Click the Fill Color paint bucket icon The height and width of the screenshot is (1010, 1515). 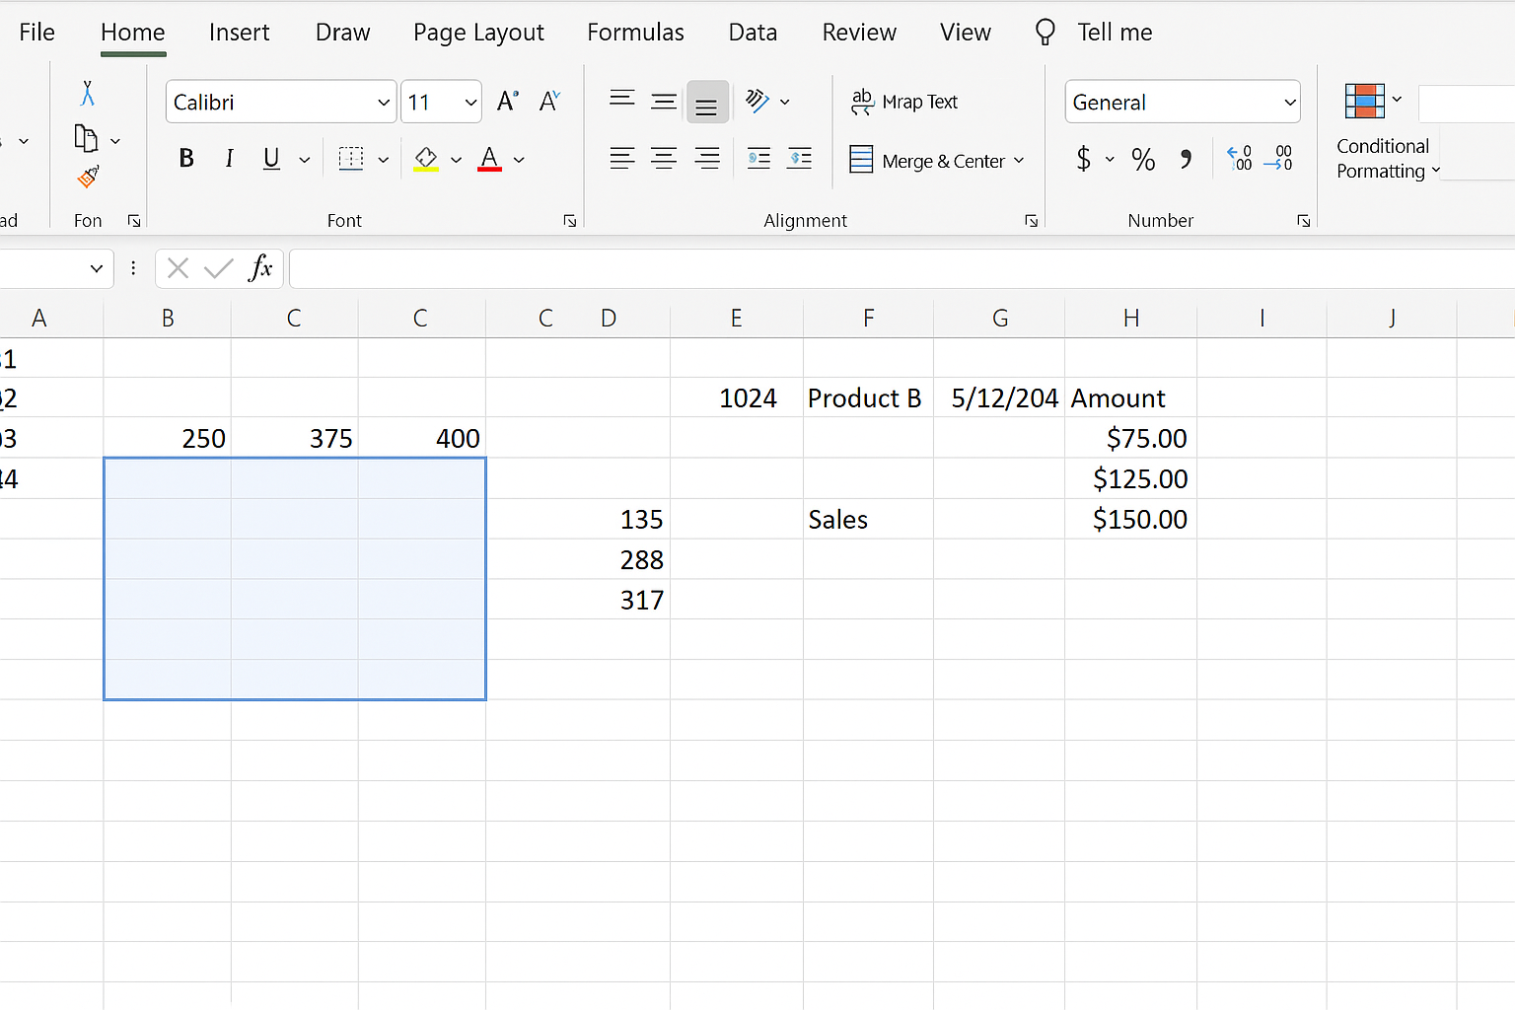click(x=426, y=159)
